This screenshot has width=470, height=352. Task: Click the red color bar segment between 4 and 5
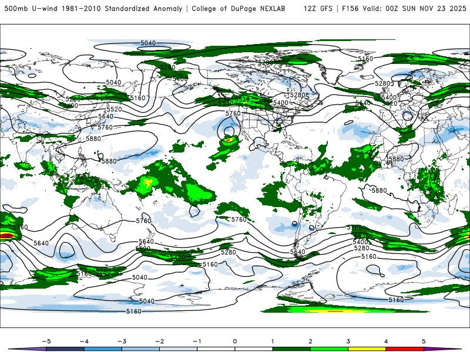(405, 349)
